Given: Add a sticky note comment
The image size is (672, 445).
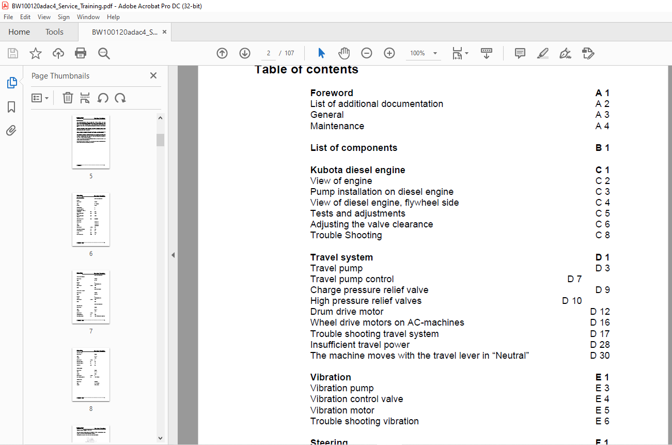Looking at the screenshot, I should 520,53.
